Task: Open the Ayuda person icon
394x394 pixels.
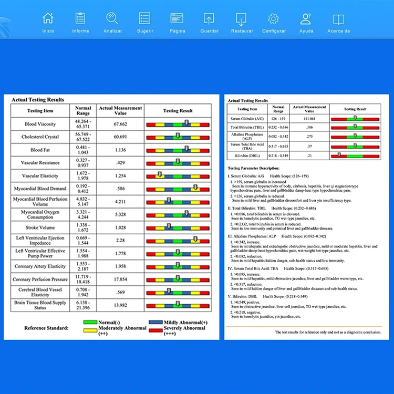Action: pyautogui.click(x=306, y=19)
